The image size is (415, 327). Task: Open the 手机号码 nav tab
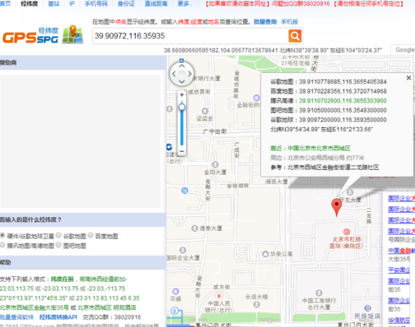click(96, 3)
